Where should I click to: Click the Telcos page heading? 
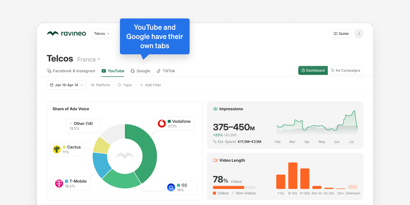point(60,59)
